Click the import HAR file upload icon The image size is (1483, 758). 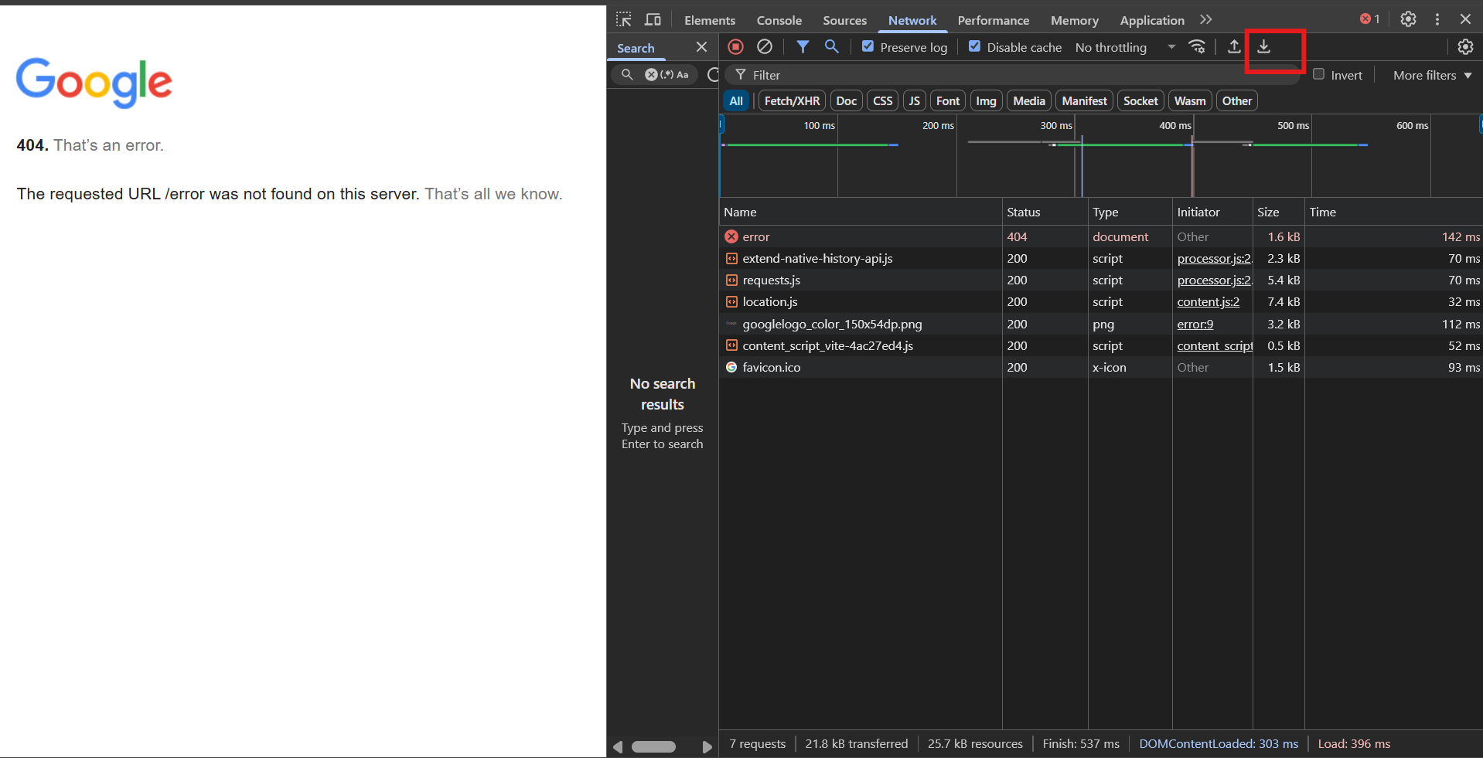[1234, 47]
